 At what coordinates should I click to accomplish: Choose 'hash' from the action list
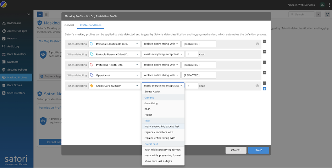(163, 109)
